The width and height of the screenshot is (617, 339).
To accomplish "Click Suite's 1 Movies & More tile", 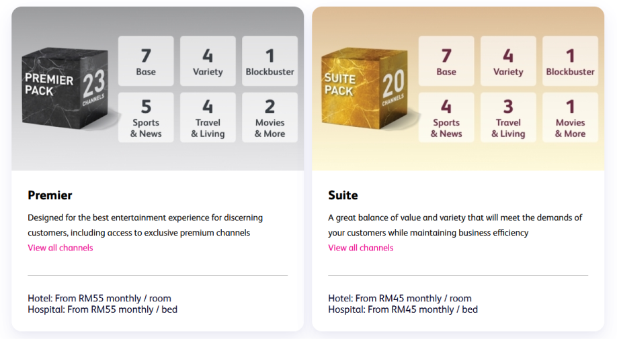I will tap(570, 117).
